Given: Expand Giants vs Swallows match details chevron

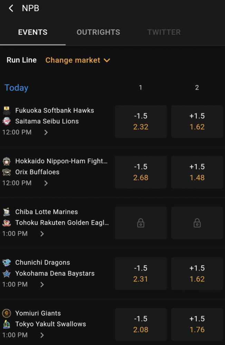Looking at the screenshot, I should coord(42,335).
